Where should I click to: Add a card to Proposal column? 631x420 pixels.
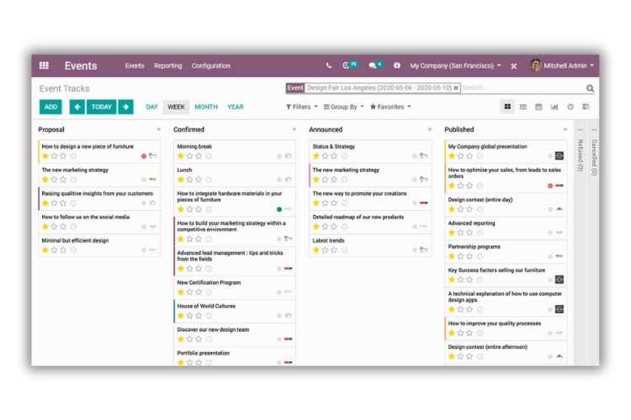point(158,129)
